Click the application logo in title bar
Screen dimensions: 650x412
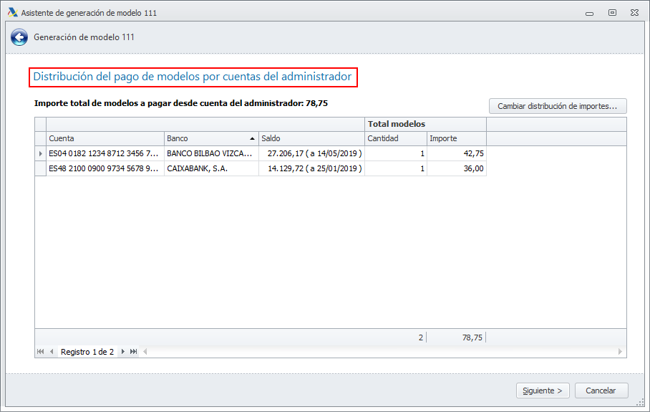[x=12, y=12]
